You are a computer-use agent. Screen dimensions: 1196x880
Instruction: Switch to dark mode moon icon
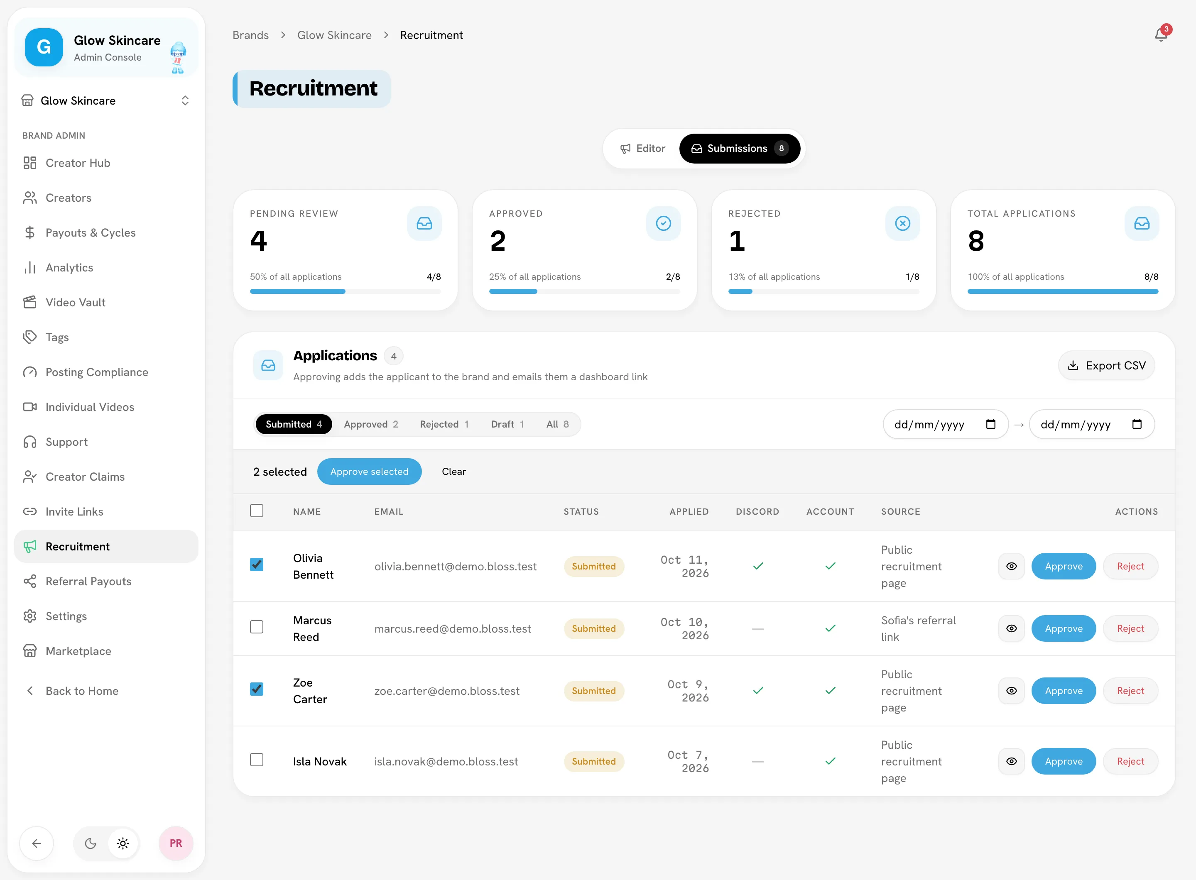(91, 843)
